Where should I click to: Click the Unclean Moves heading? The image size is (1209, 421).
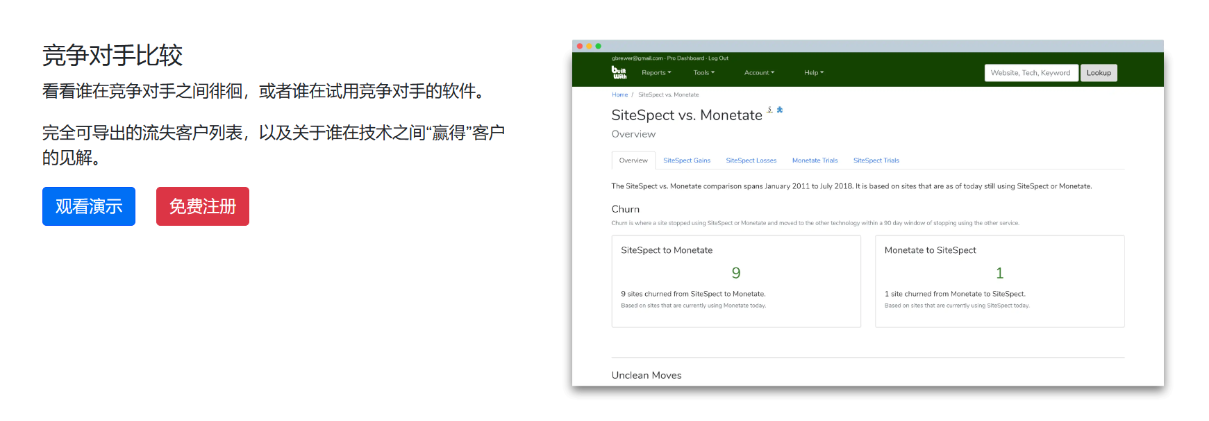coord(647,375)
